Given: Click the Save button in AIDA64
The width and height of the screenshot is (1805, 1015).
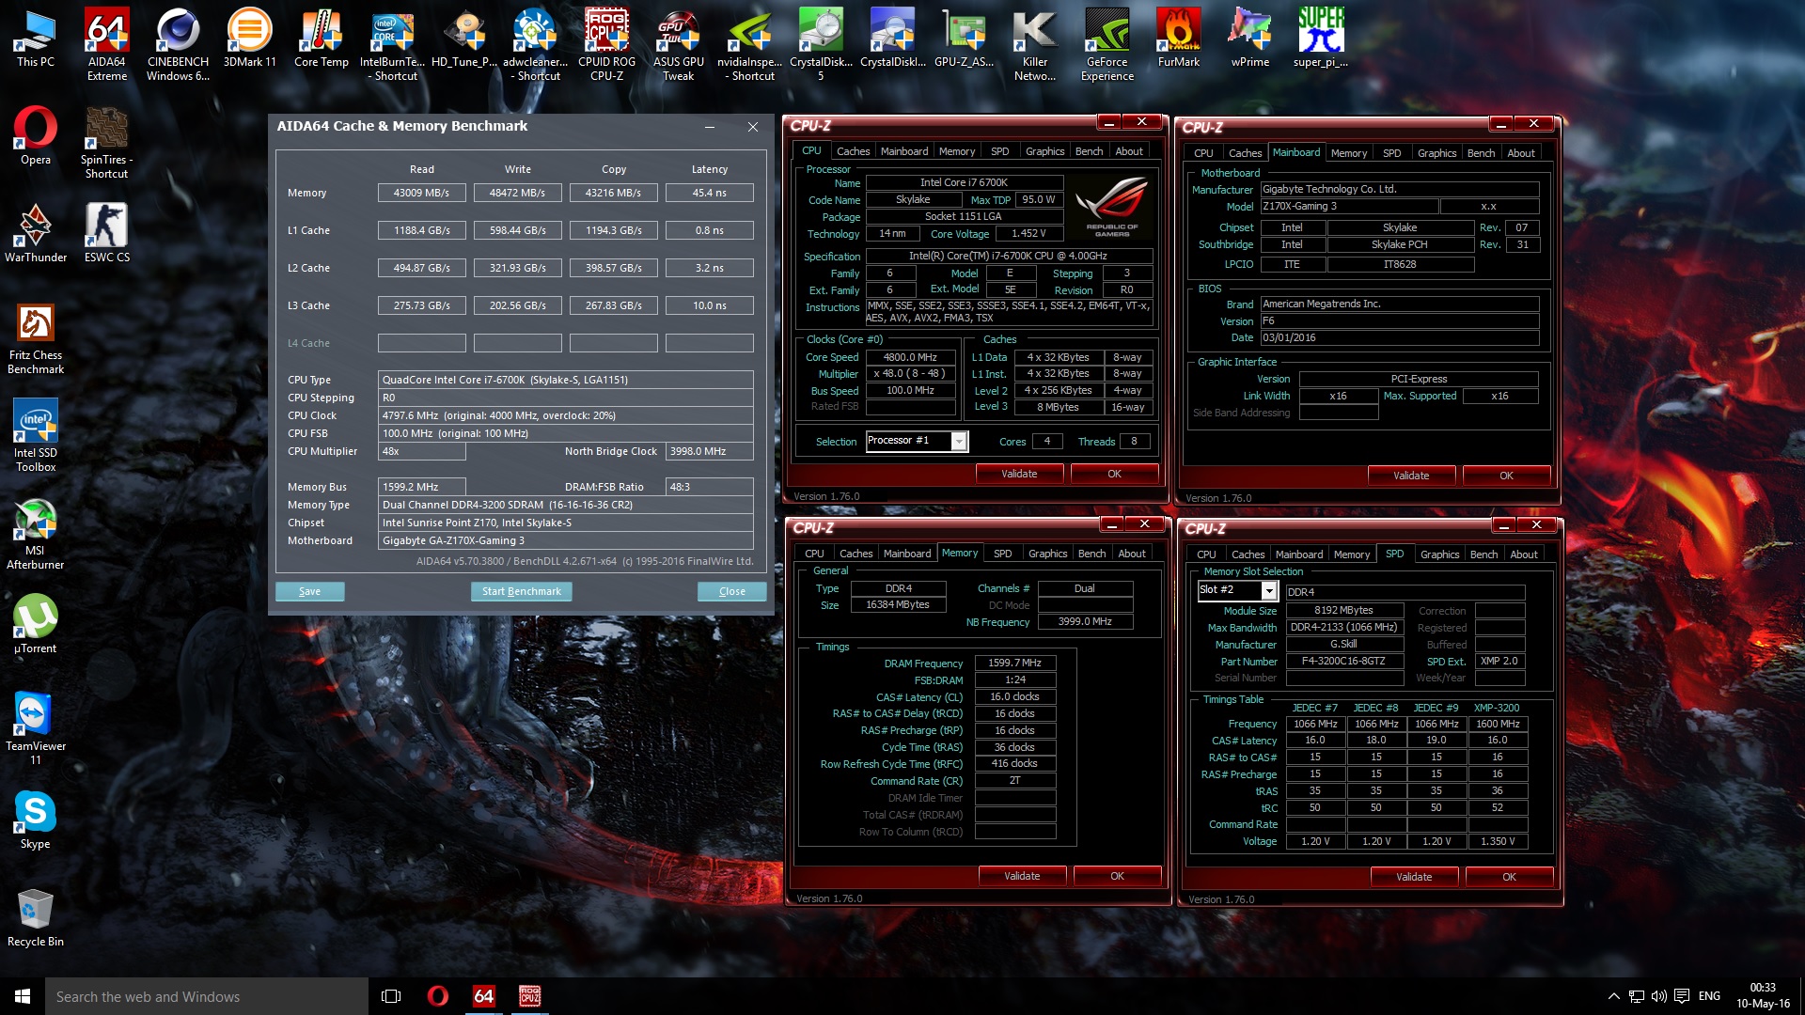Looking at the screenshot, I should (309, 591).
